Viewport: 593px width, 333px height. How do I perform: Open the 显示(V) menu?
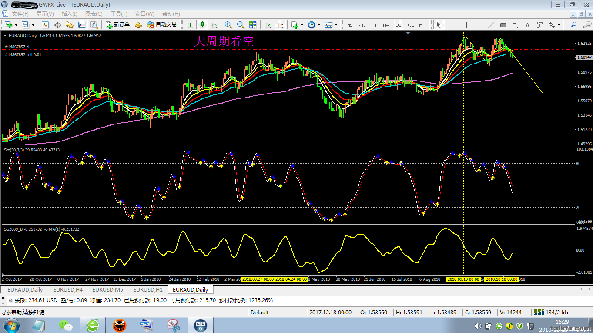(45, 14)
